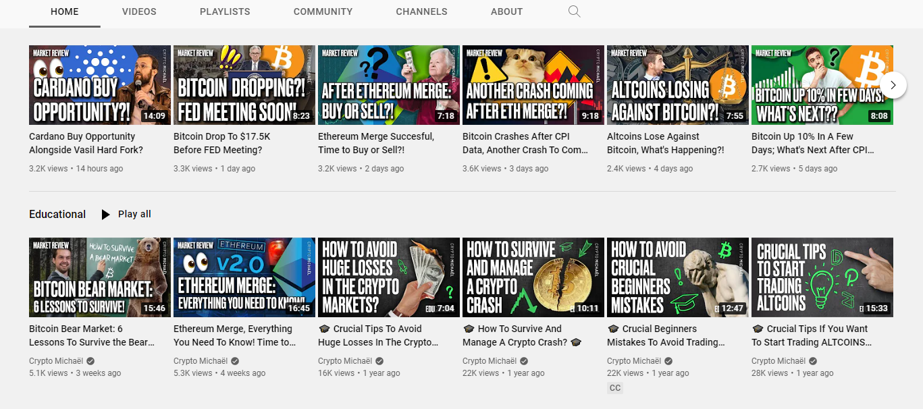
Task: Click '5.1K views • 3 weeks ago' text
Action: 75,373
